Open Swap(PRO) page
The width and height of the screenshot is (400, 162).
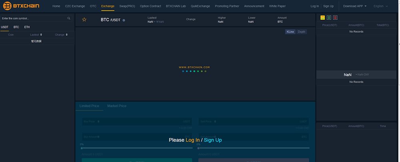[x=127, y=6]
